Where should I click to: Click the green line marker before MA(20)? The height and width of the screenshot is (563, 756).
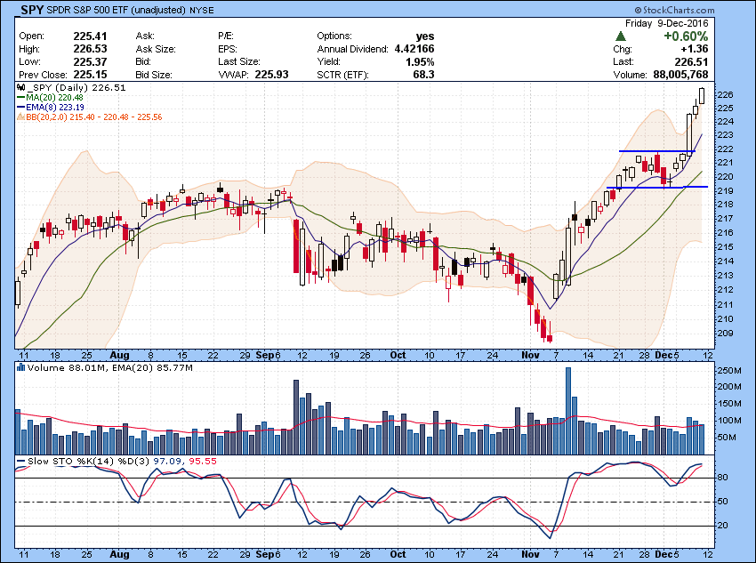tap(20, 97)
